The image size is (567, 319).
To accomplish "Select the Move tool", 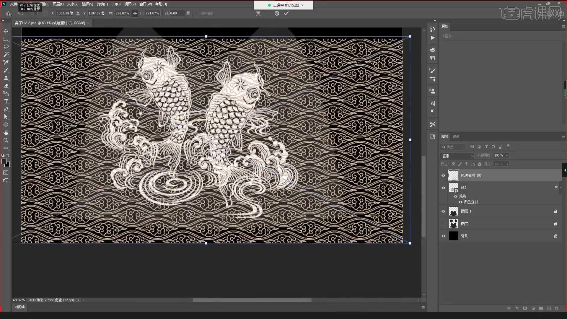I will click(x=6, y=31).
